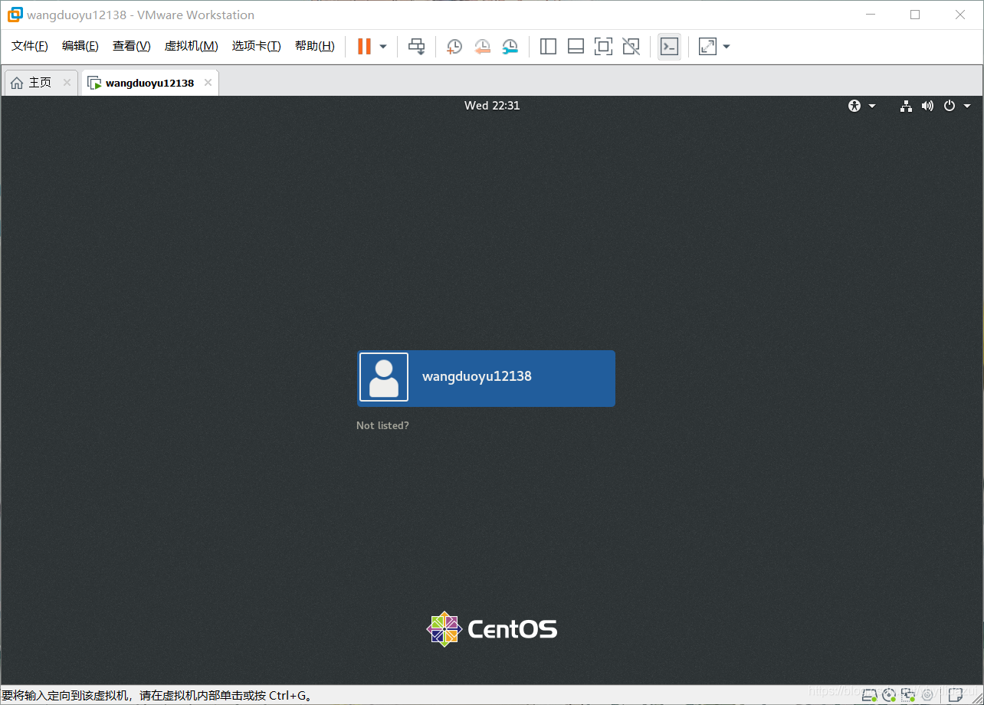Open the CentOS accessibility menu icon
984x705 pixels.
tap(854, 106)
